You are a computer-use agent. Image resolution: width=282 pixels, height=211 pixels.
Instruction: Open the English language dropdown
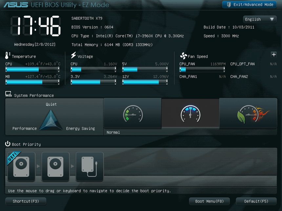pyautogui.click(x=259, y=19)
